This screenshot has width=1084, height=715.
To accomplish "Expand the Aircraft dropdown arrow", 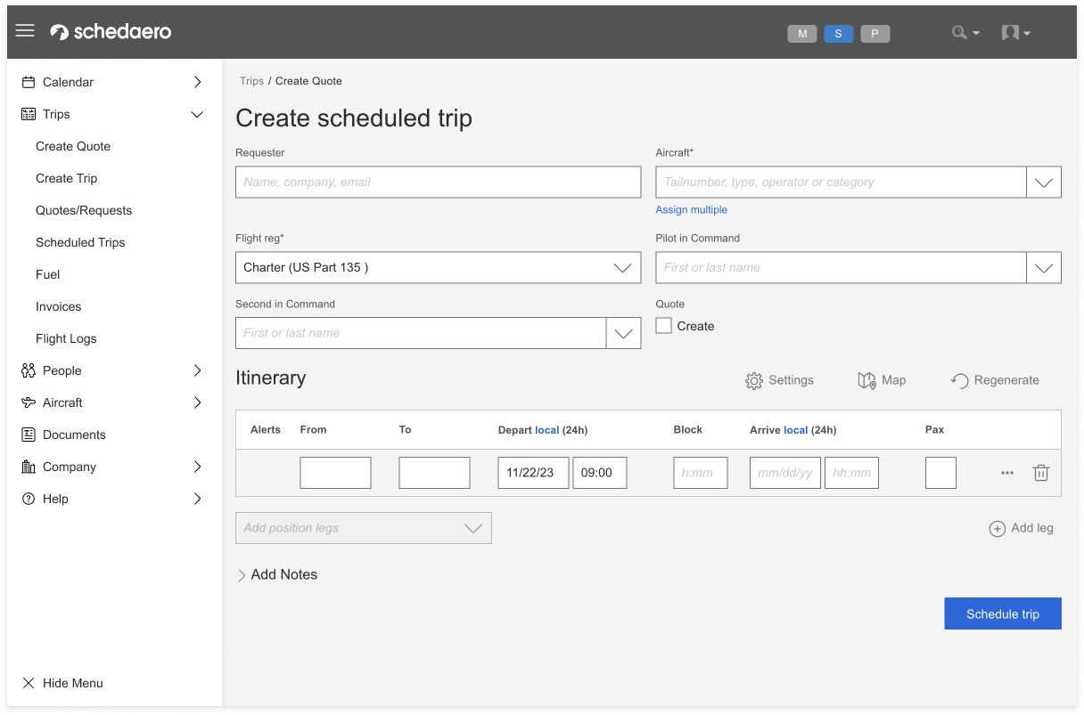I will [x=1043, y=183].
